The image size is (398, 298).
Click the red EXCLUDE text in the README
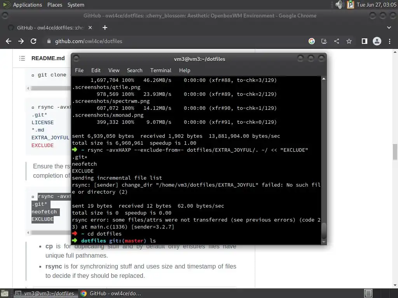tap(42, 146)
